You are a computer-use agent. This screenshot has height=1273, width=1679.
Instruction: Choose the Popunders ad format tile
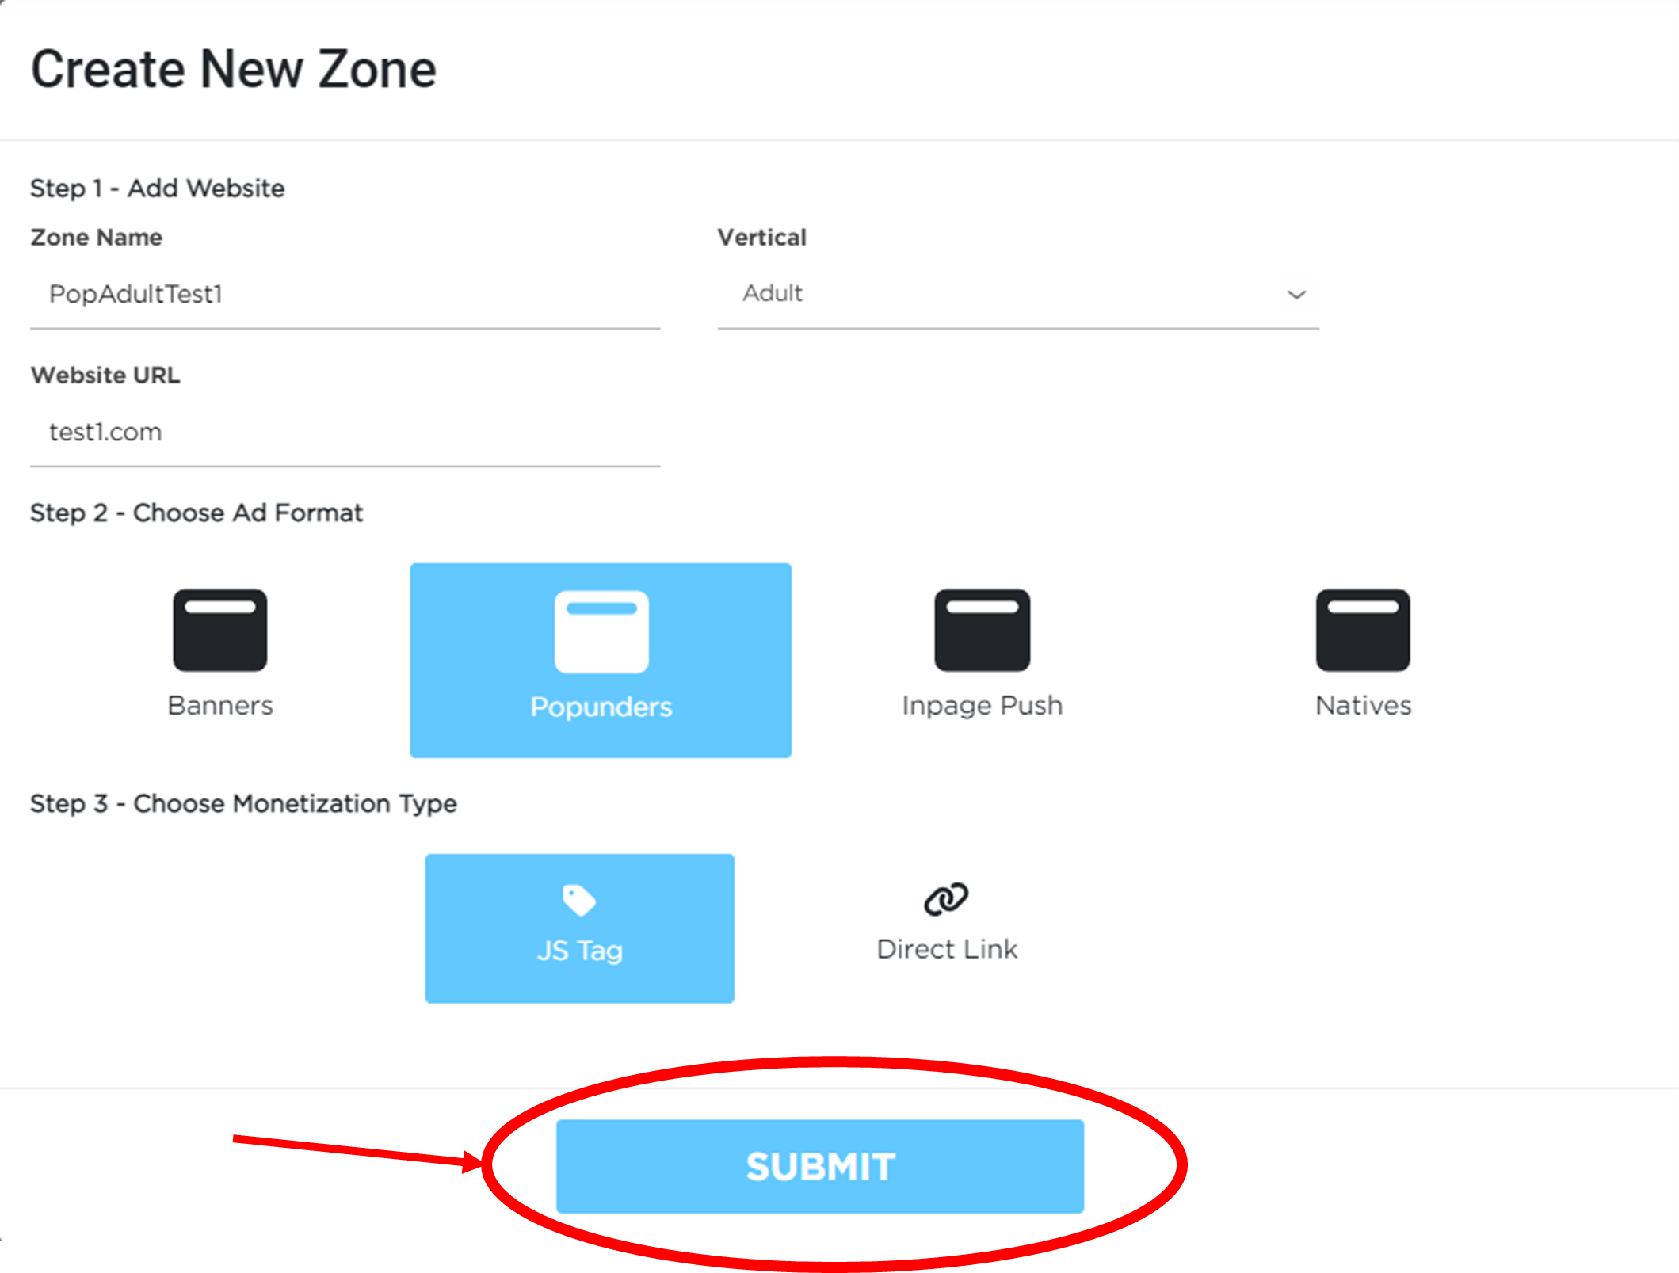601,660
